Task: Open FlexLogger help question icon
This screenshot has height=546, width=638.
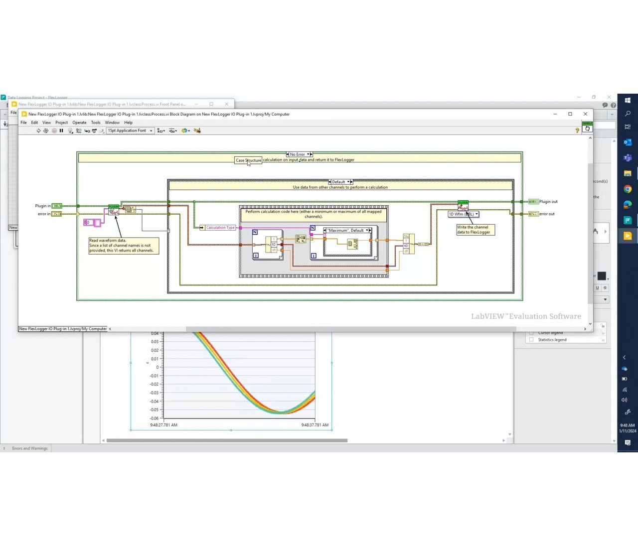Action: click(613, 105)
